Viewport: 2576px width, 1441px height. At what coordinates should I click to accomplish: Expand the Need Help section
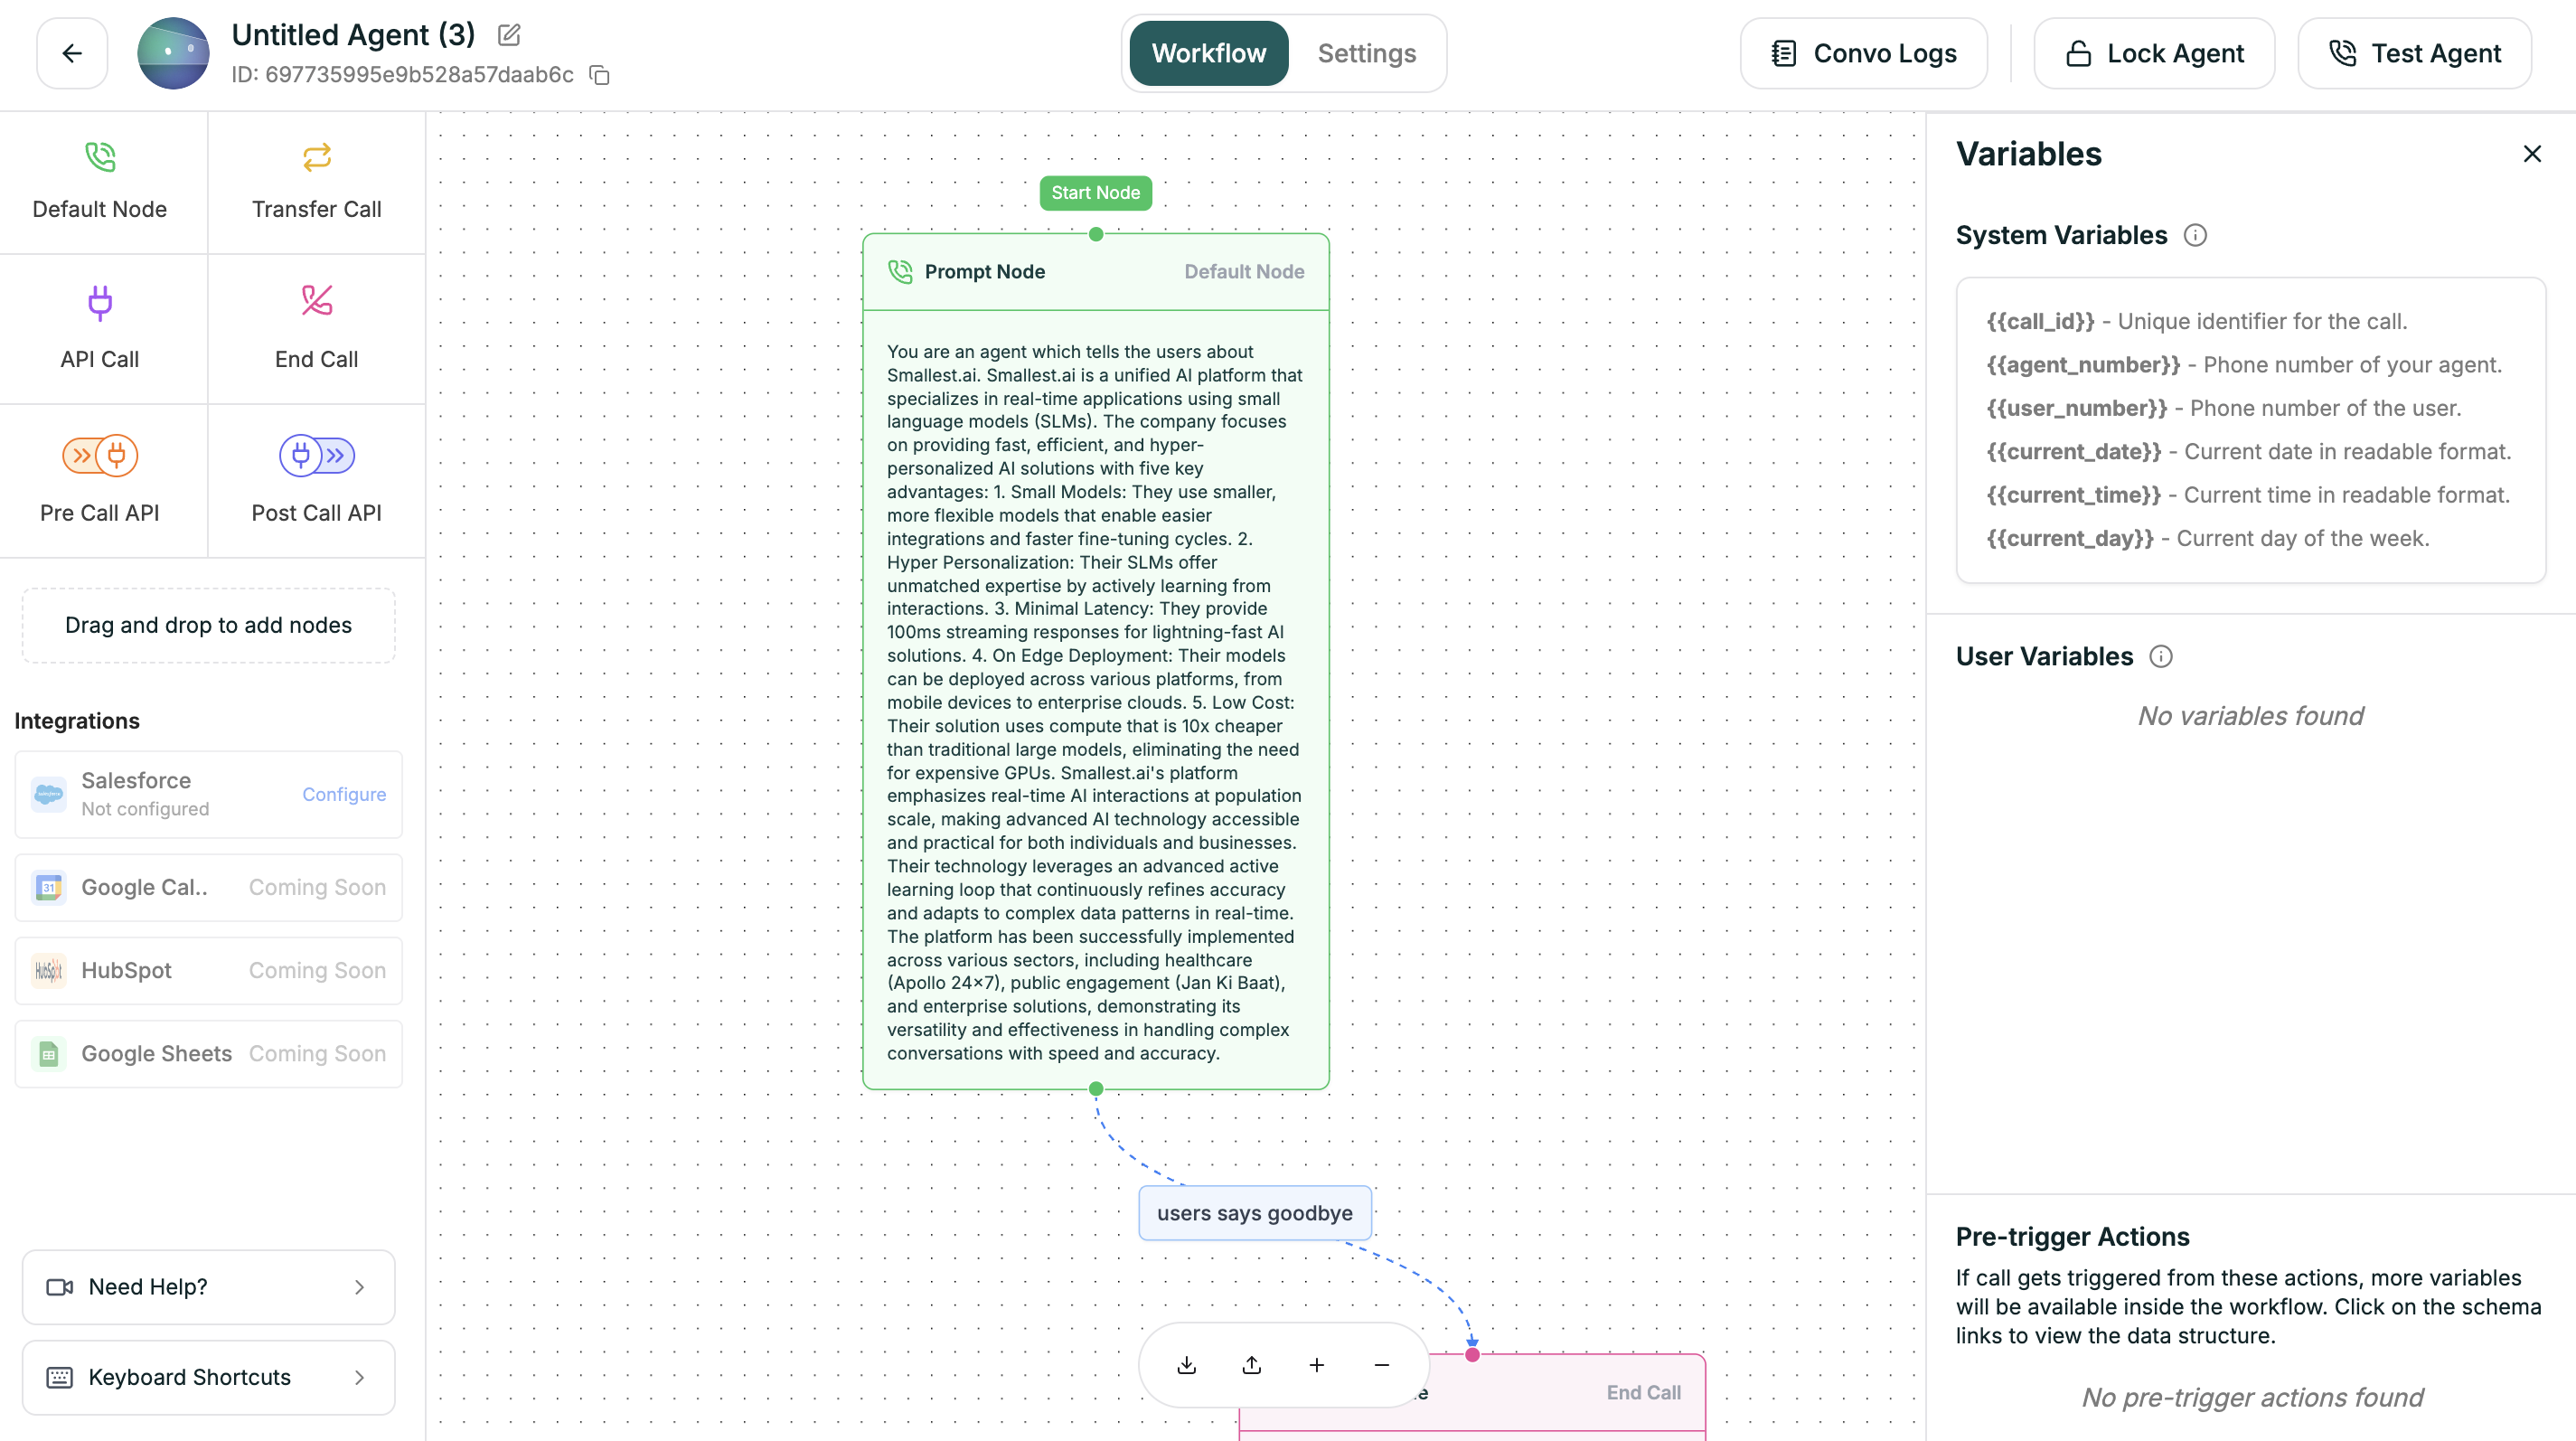tap(208, 1287)
